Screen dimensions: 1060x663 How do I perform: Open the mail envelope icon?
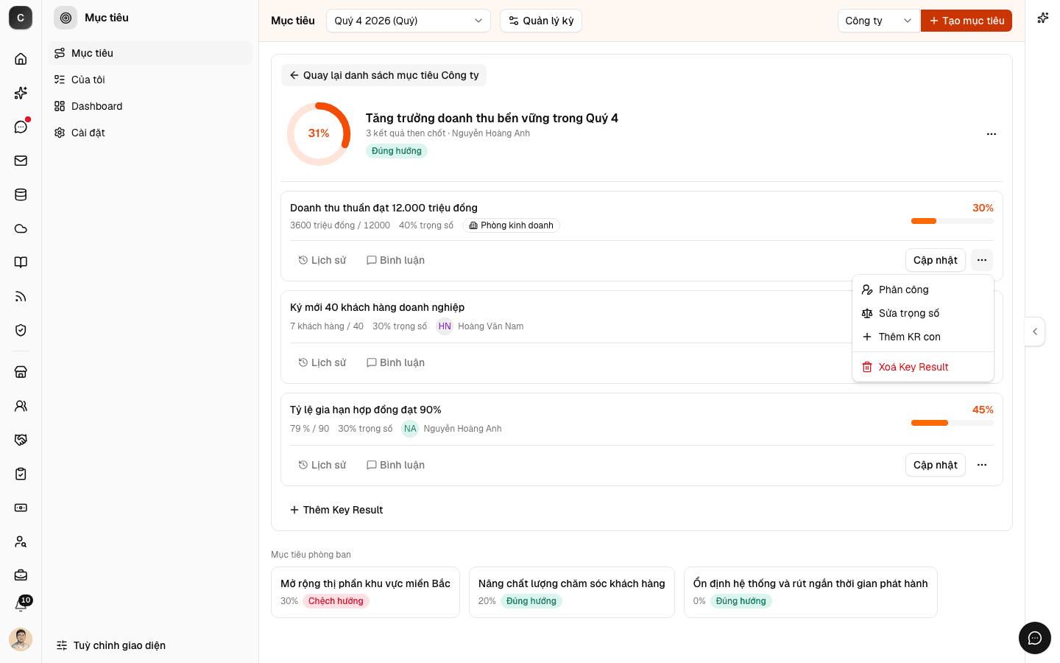[21, 161]
